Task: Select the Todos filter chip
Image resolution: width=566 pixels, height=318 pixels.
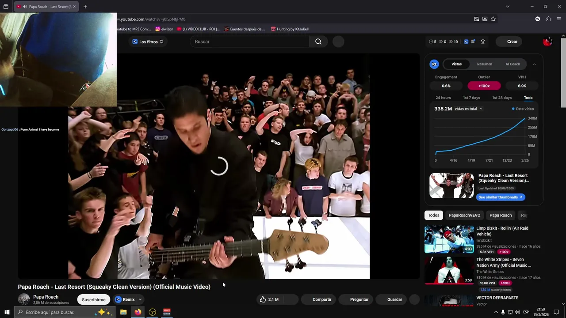Action: click(x=434, y=215)
